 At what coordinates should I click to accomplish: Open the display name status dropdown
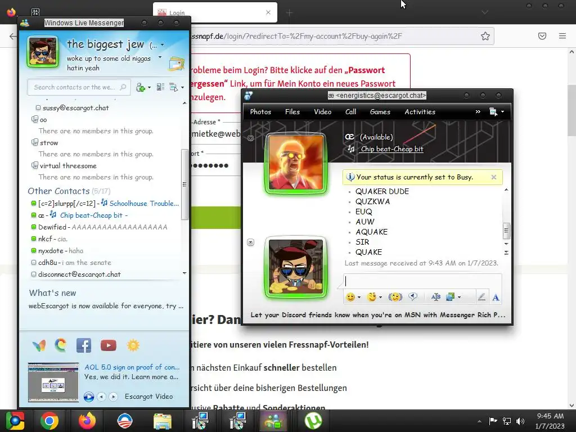[x=162, y=45]
